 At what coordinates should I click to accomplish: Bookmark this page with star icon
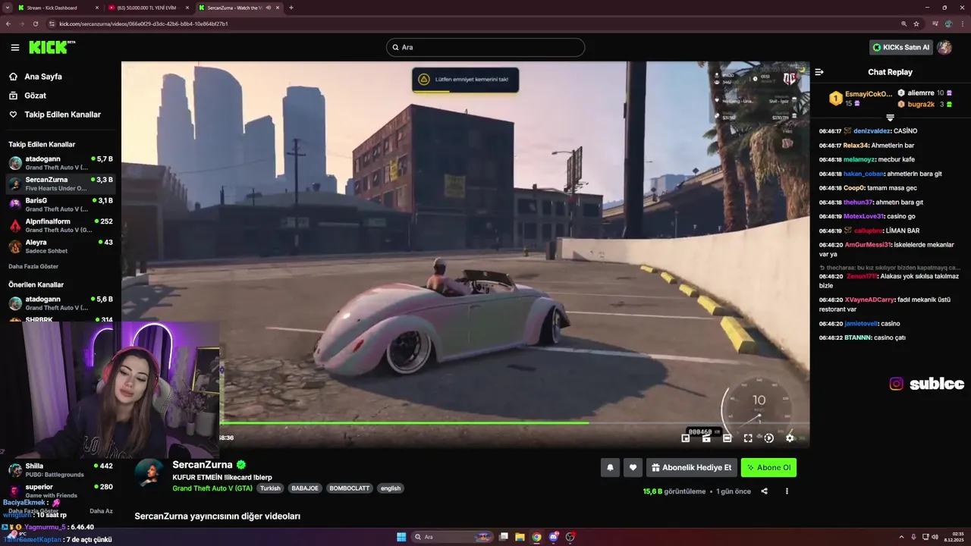(916, 24)
